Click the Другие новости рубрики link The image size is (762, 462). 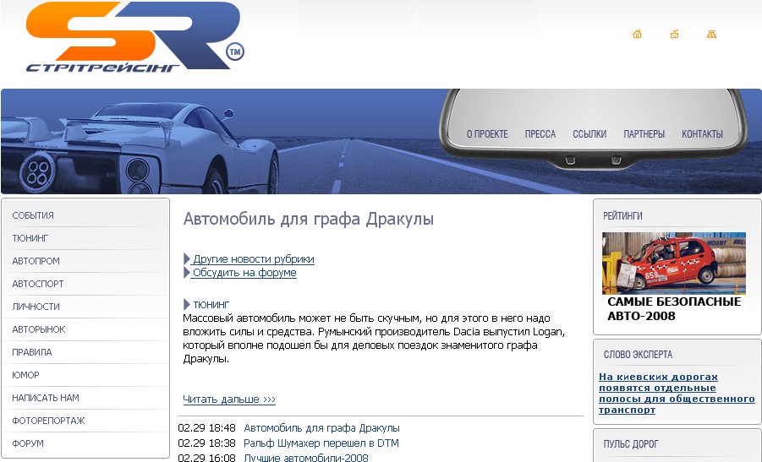253,259
